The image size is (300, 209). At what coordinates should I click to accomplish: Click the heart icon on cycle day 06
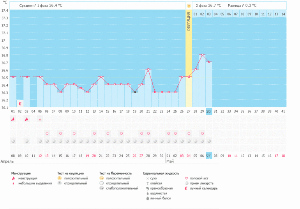point(47,134)
